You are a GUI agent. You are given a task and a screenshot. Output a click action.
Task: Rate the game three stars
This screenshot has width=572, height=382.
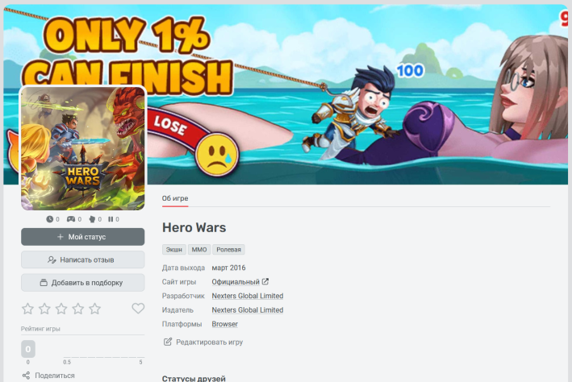point(61,309)
